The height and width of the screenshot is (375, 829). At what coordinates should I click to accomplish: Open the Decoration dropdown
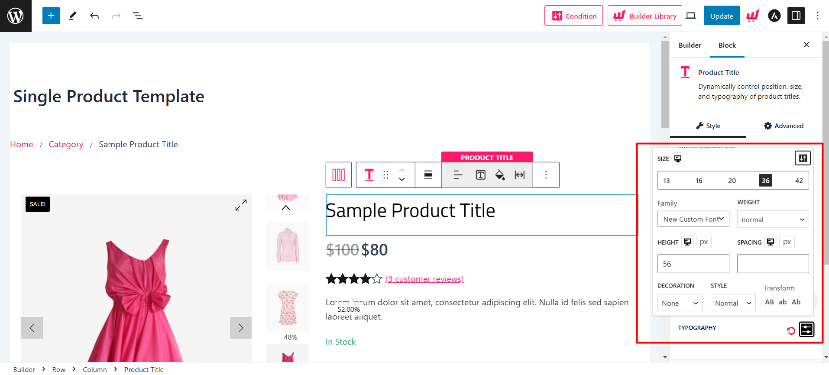coord(680,303)
